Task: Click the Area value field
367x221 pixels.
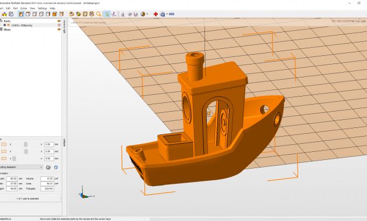Action: click(47, 184)
